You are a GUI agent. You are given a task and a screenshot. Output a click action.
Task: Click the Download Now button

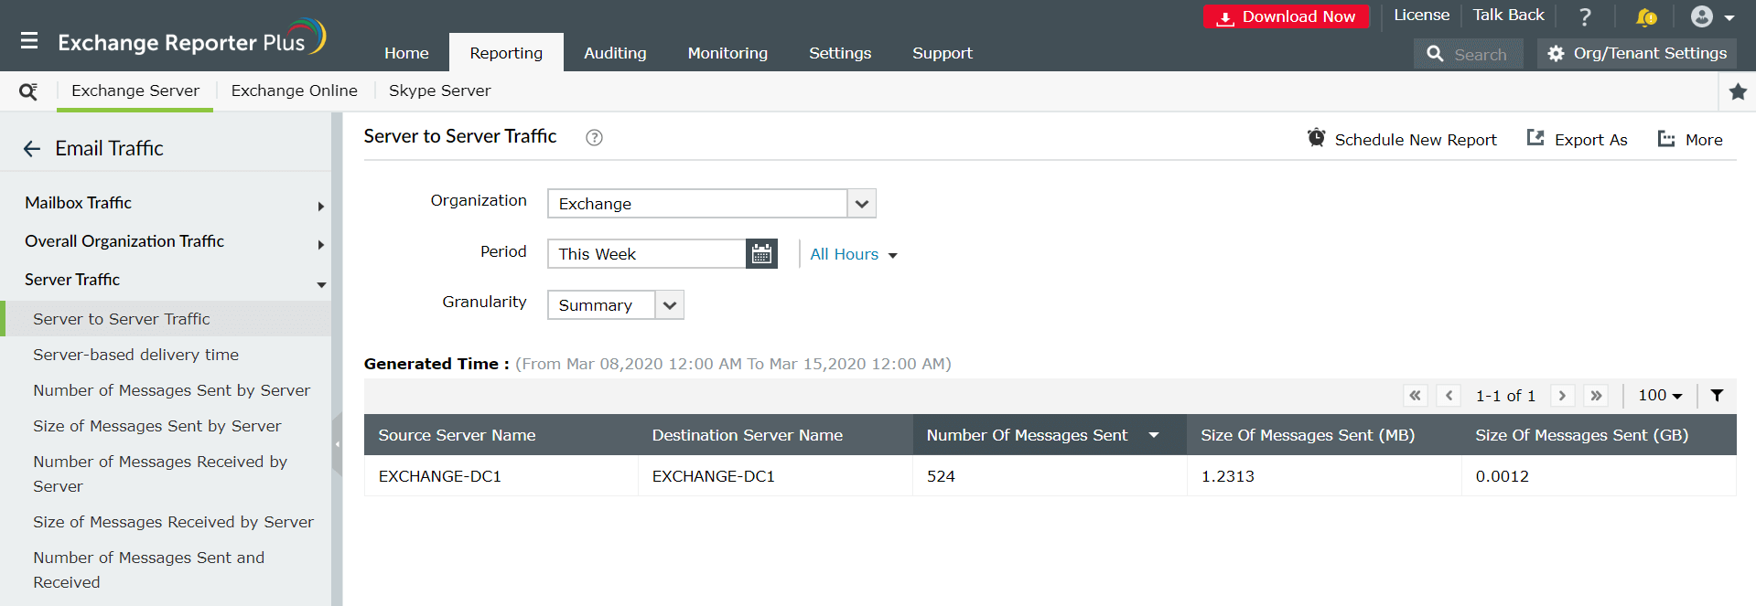tap(1286, 17)
